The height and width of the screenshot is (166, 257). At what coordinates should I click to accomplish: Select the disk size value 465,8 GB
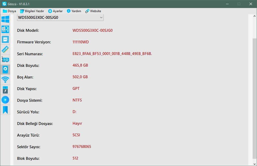pos(80,65)
